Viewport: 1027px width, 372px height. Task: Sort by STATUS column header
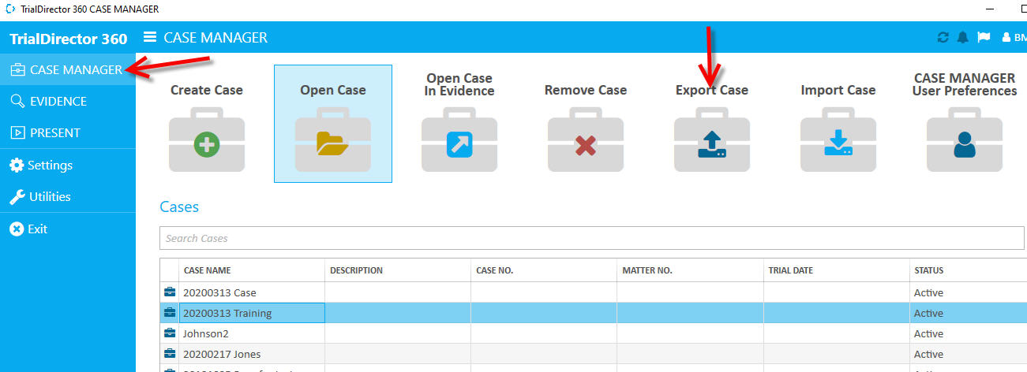coord(968,270)
